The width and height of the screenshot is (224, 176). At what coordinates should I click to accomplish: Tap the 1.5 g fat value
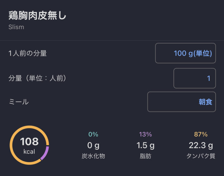[145, 146]
